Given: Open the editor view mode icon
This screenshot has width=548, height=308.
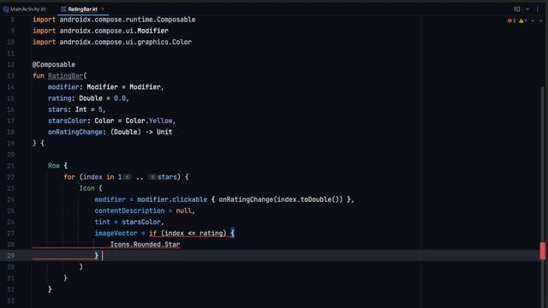Looking at the screenshot, I should tap(517, 9).
